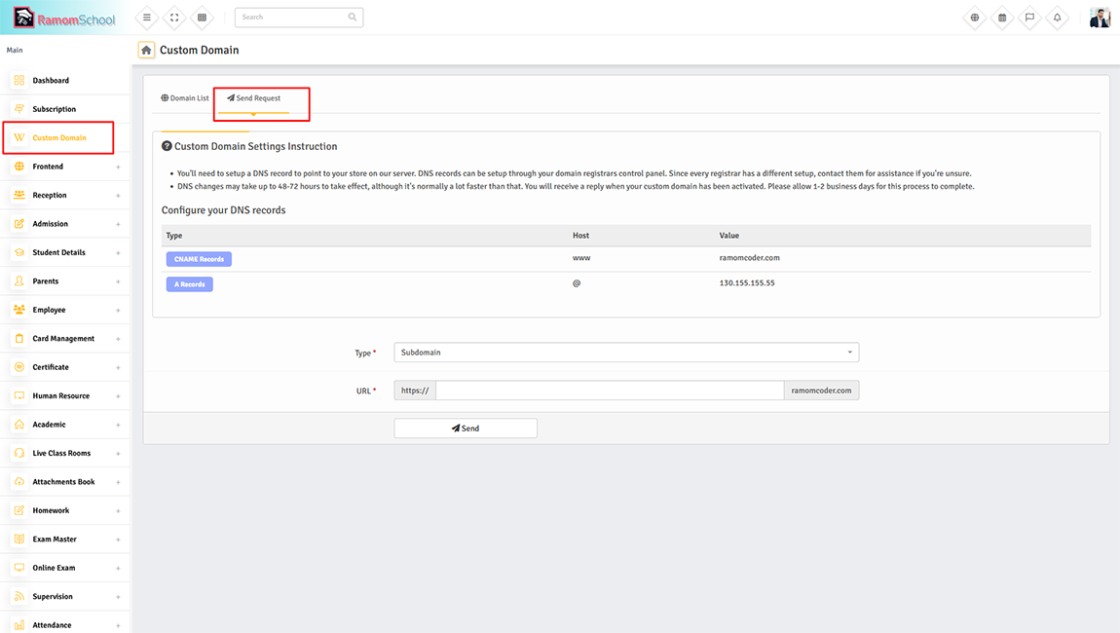Click the home icon beside Custom Domain title
This screenshot has width=1120, height=633.
pos(146,50)
